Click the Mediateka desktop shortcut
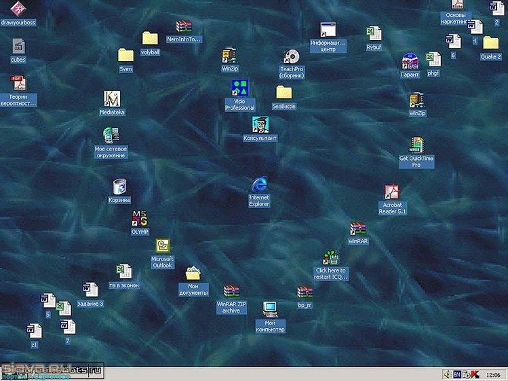The width and height of the screenshot is (508, 381). pyautogui.click(x=112, y=99)
